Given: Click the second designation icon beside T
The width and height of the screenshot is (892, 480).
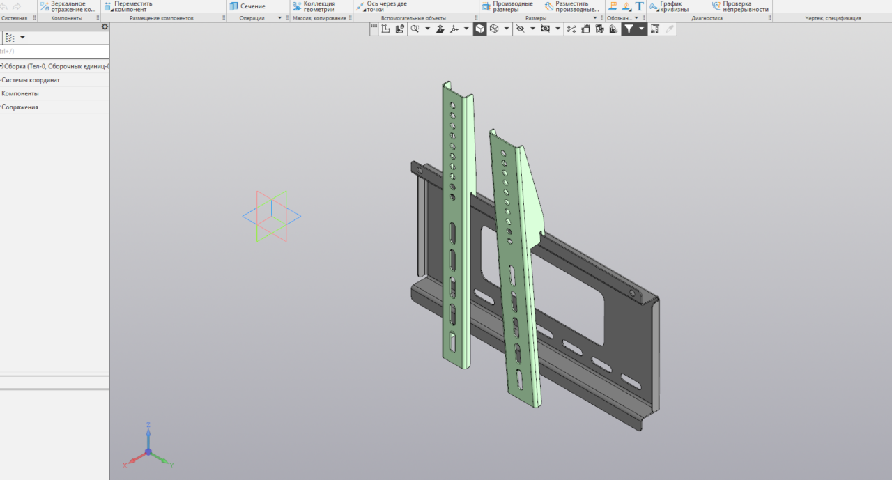Looking at the screenshot, I should [x=626, y=6].
